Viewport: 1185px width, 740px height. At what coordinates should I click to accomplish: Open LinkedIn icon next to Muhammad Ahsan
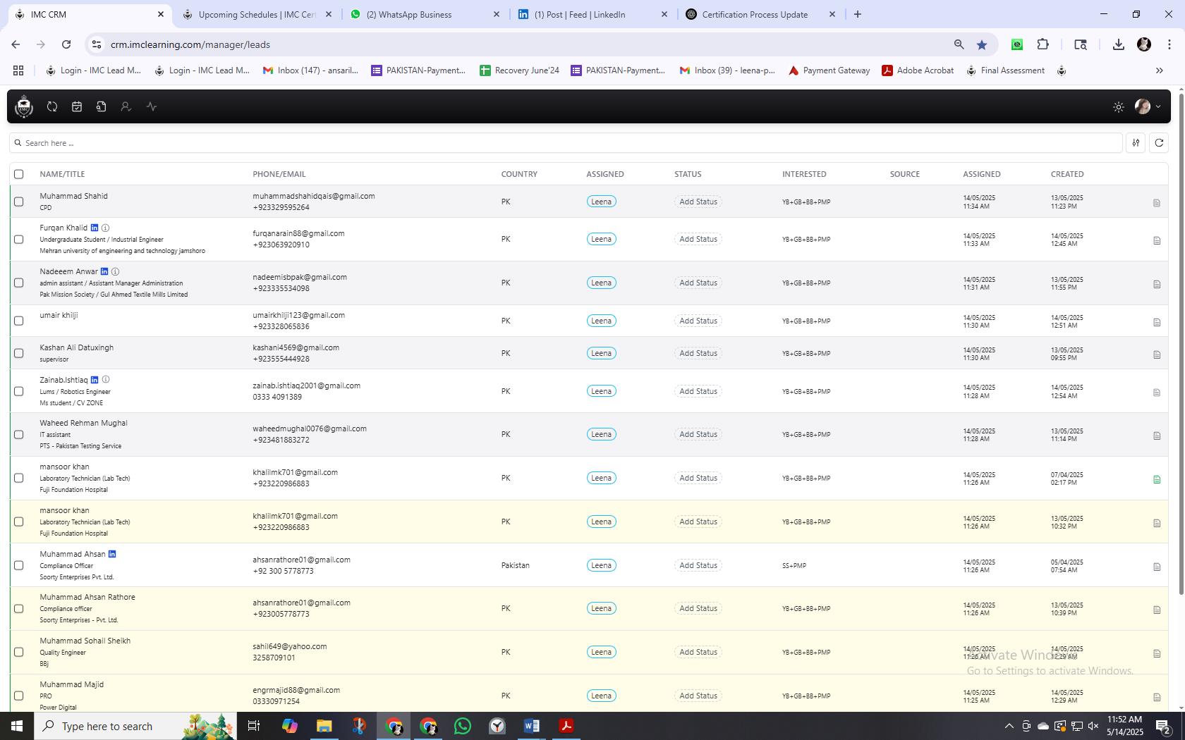(x=112, y=554)
